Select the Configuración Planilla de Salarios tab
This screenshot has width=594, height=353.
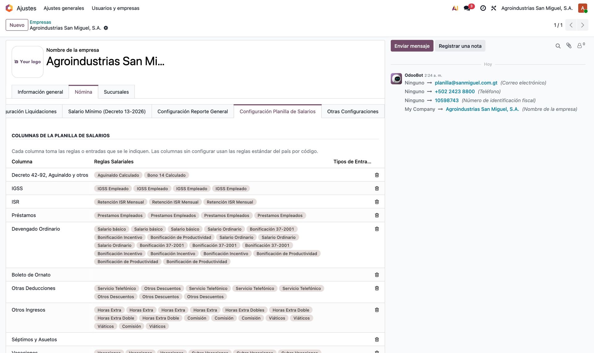coord(278,111)
